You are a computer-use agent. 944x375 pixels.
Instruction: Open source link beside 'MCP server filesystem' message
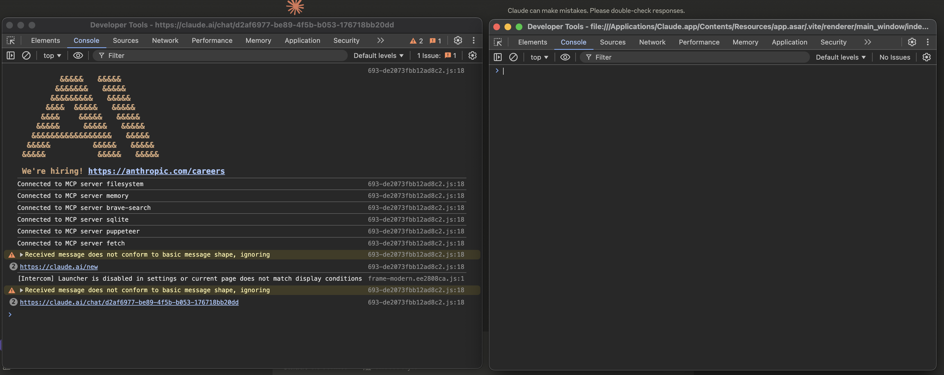point(416,184)
